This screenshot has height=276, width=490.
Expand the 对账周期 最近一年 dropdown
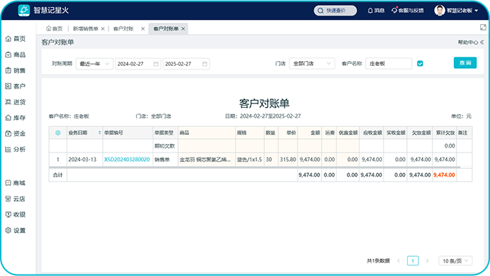[94, 64]
